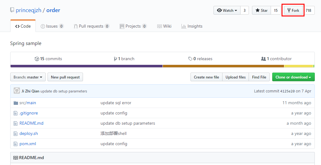Screen dimensions: 321x165
Task: Expand the Clone or download menu
Action: coord(293,77)
